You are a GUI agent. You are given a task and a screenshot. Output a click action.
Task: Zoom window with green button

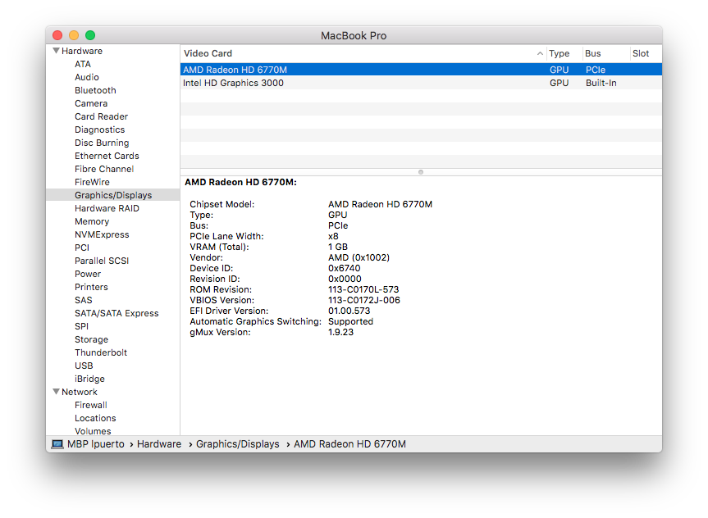point(90,35)
